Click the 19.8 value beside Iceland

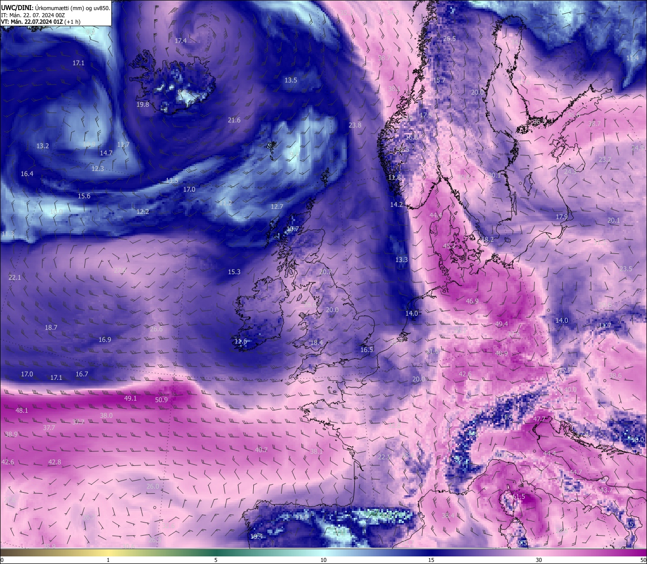pyautogui.click(x=143, y=104)
